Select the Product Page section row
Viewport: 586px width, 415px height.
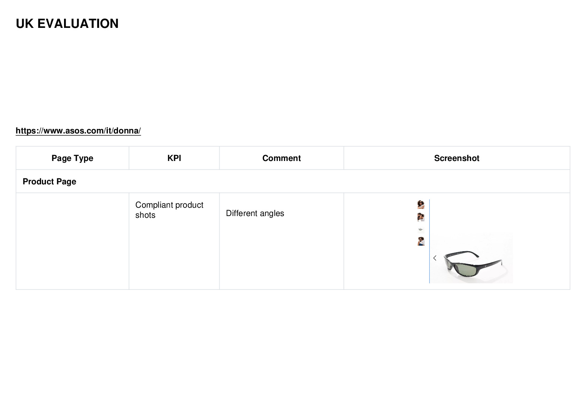[293, 182]
